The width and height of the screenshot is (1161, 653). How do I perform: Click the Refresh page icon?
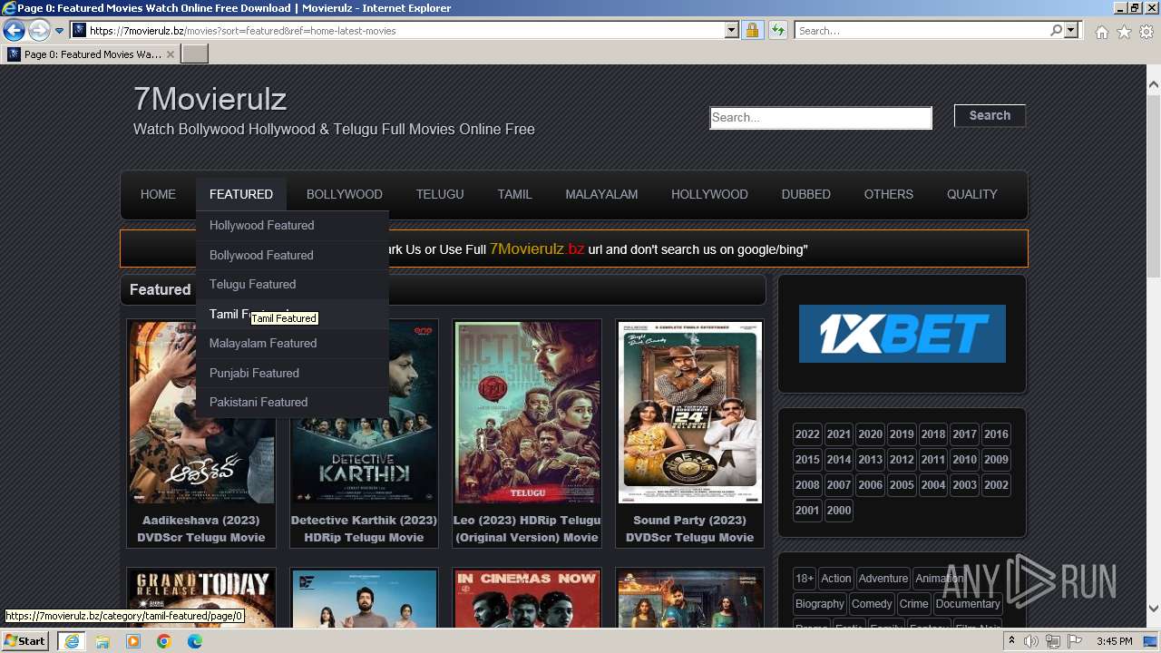[777, 31]
